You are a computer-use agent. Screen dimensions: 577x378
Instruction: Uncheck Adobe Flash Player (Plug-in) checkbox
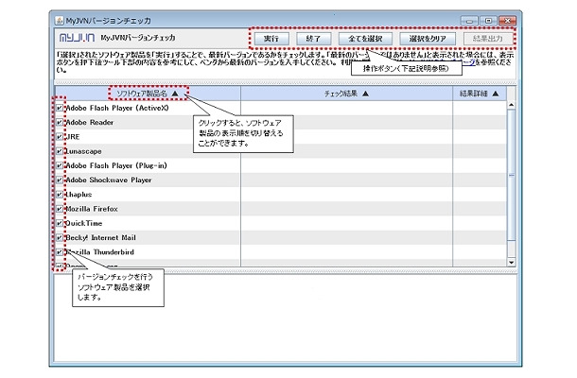60,165
